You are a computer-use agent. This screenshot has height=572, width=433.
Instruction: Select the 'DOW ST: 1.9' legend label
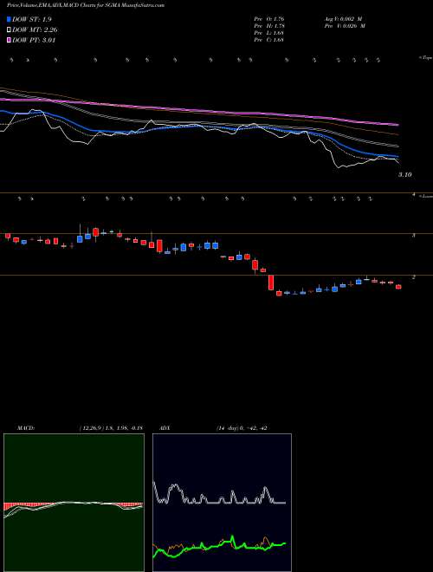point(33,19)
